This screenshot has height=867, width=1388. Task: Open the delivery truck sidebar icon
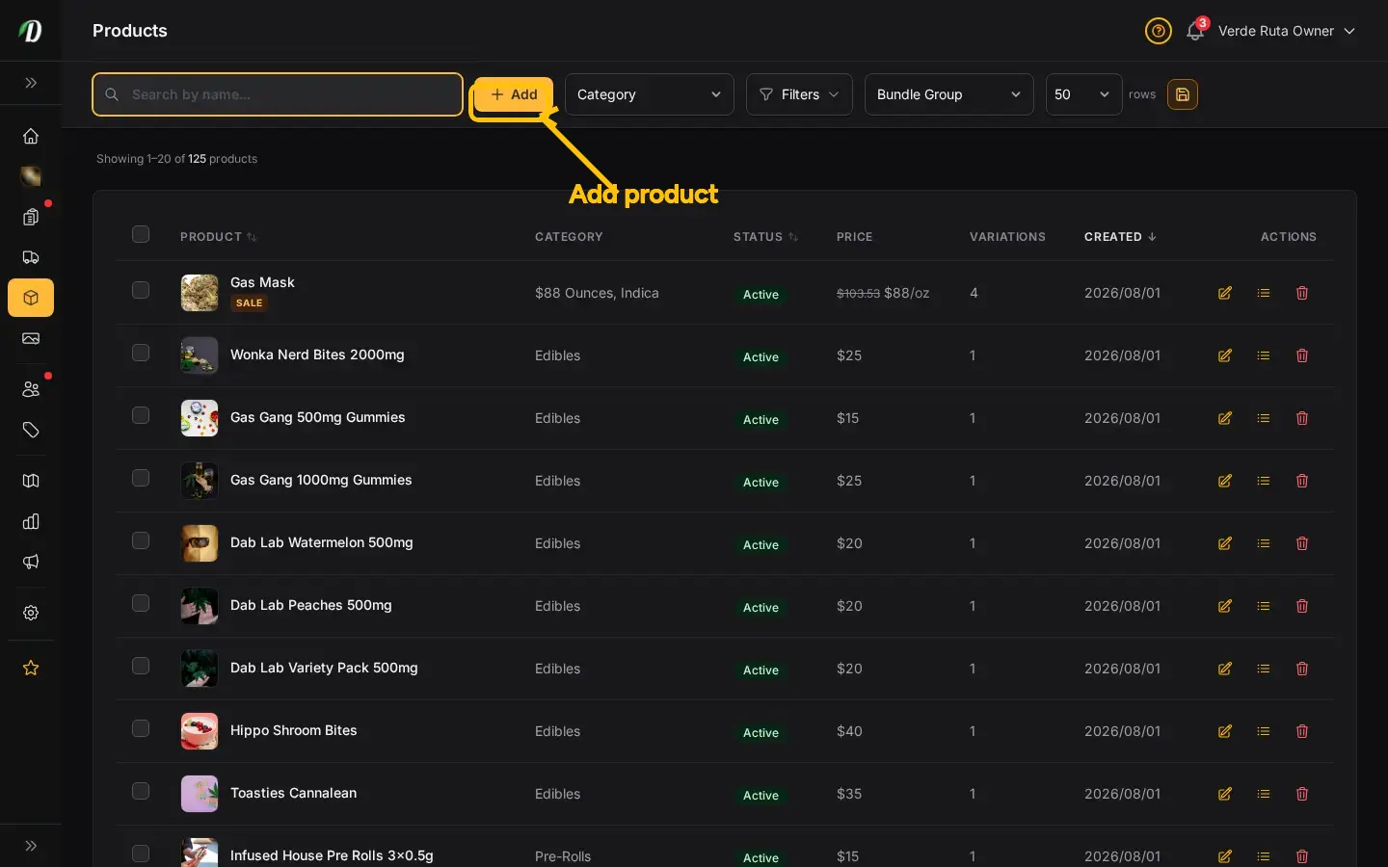[x=31, y=257]
